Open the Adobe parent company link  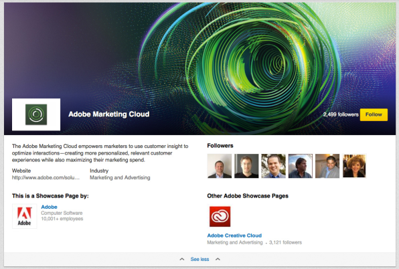[49, 207]
